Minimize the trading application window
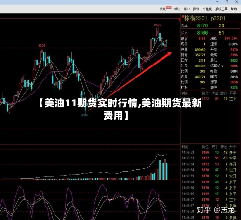Viewport: 241px width, 220px height. point(217,2)
